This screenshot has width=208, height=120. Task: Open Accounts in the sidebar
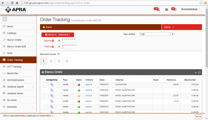tap(18, 100)
